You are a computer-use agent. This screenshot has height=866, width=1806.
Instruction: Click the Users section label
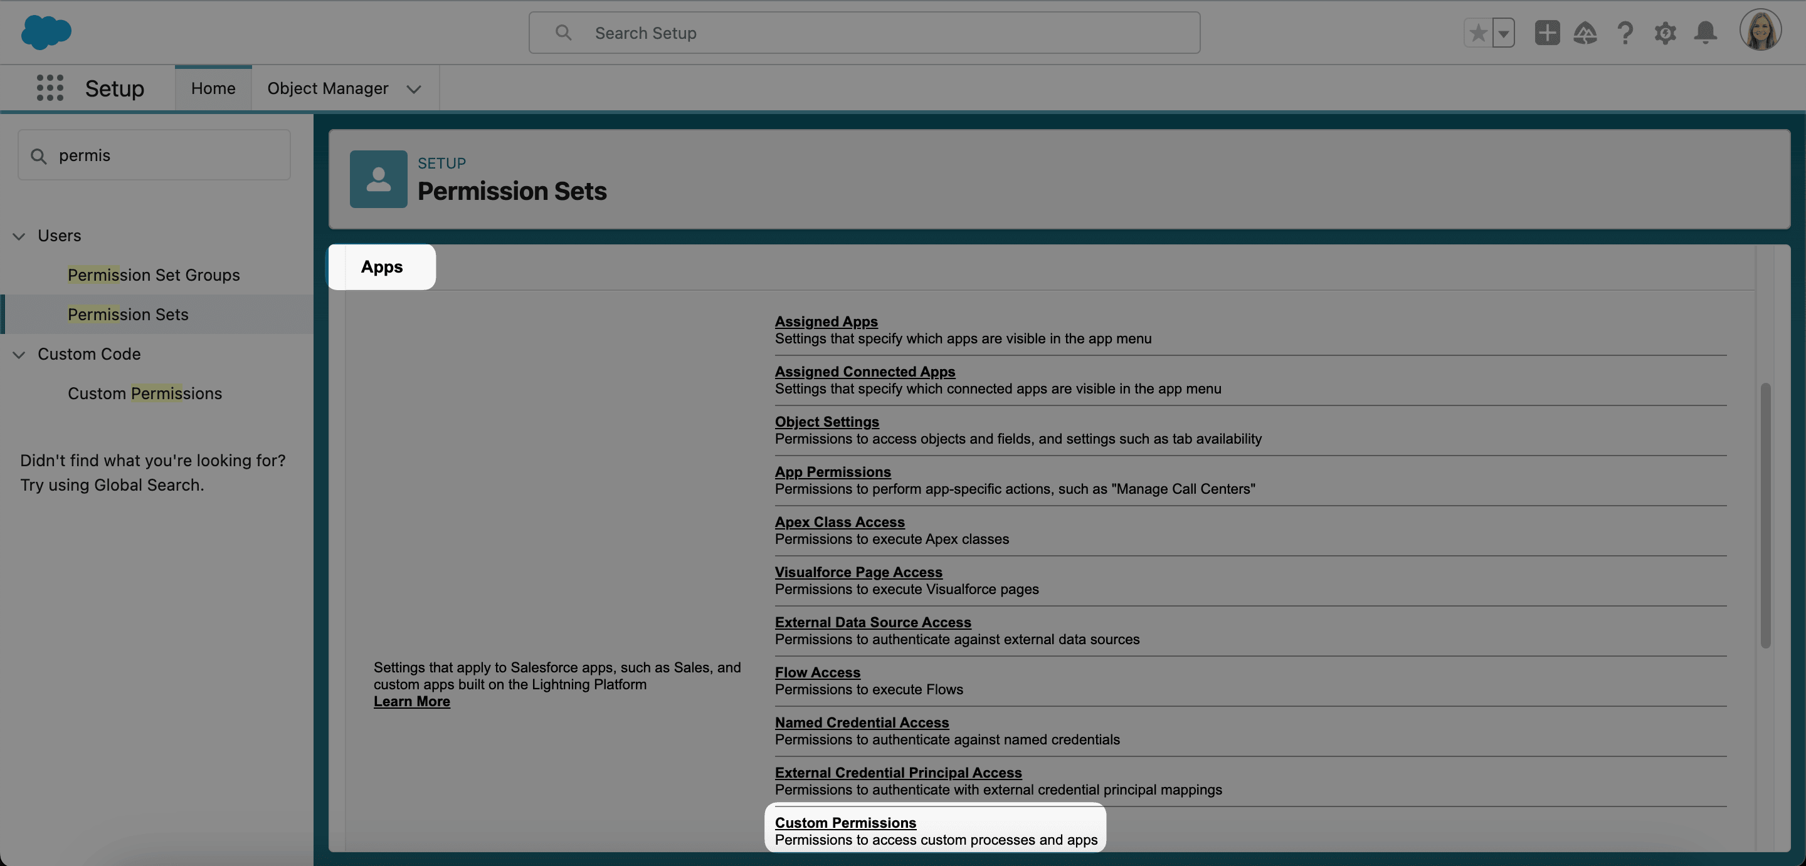[60, 236]
